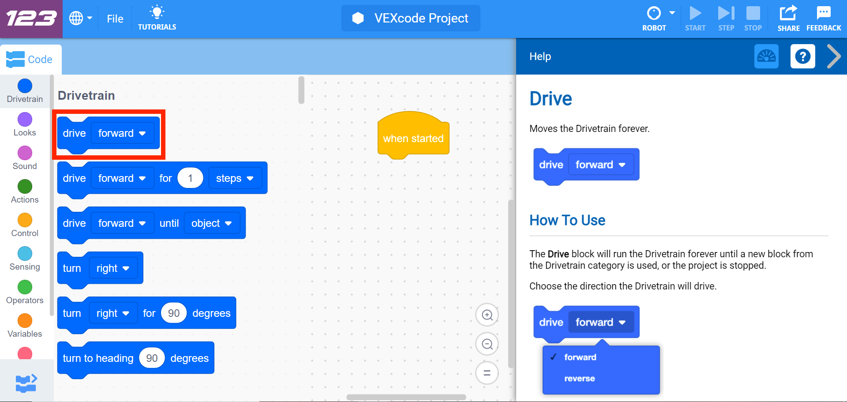Select the Drivetrain block category

pyautogui.click(x=24, y=91)
